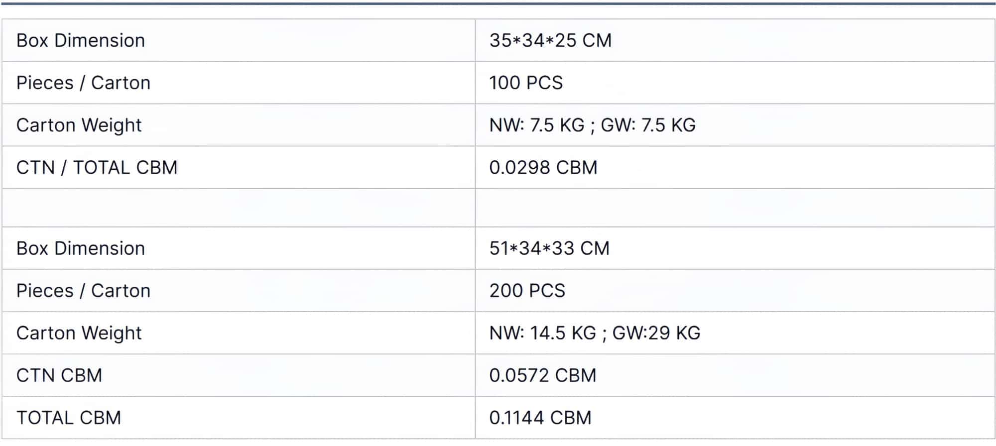Select the CTN CBM row label
Viewport: 996px width, 446px height.
click(59, 375)
